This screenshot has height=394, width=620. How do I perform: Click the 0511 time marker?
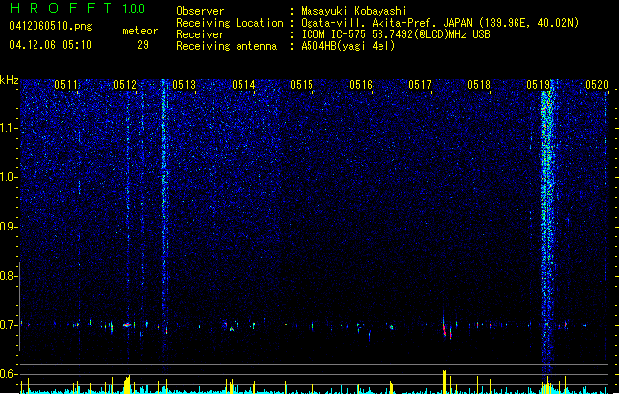(x=66, y=85)
